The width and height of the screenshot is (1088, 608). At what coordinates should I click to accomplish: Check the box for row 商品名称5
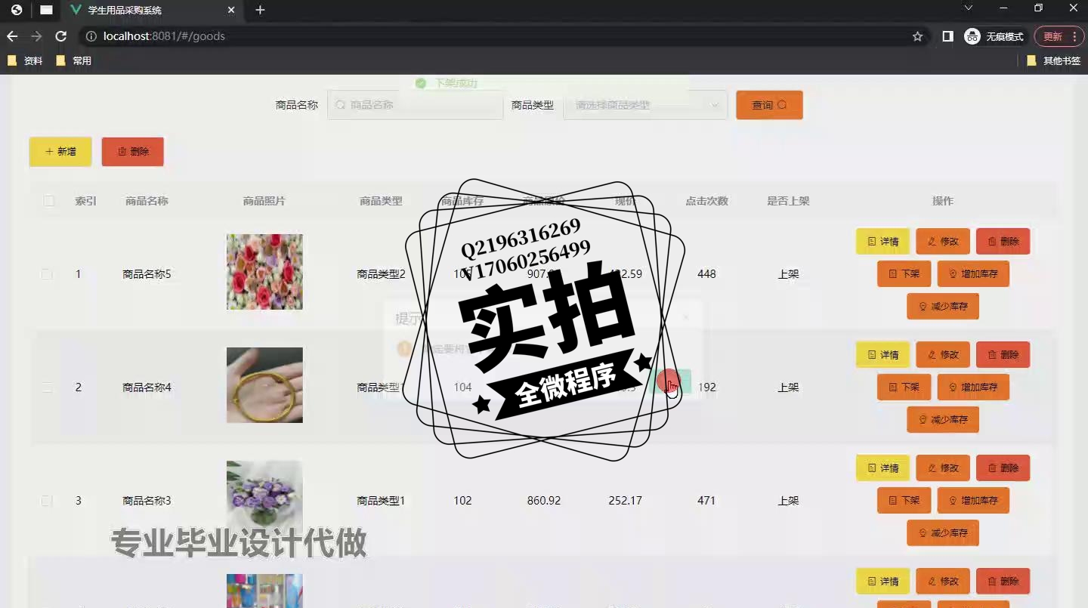pyautogui.click(x=47, y=274)
